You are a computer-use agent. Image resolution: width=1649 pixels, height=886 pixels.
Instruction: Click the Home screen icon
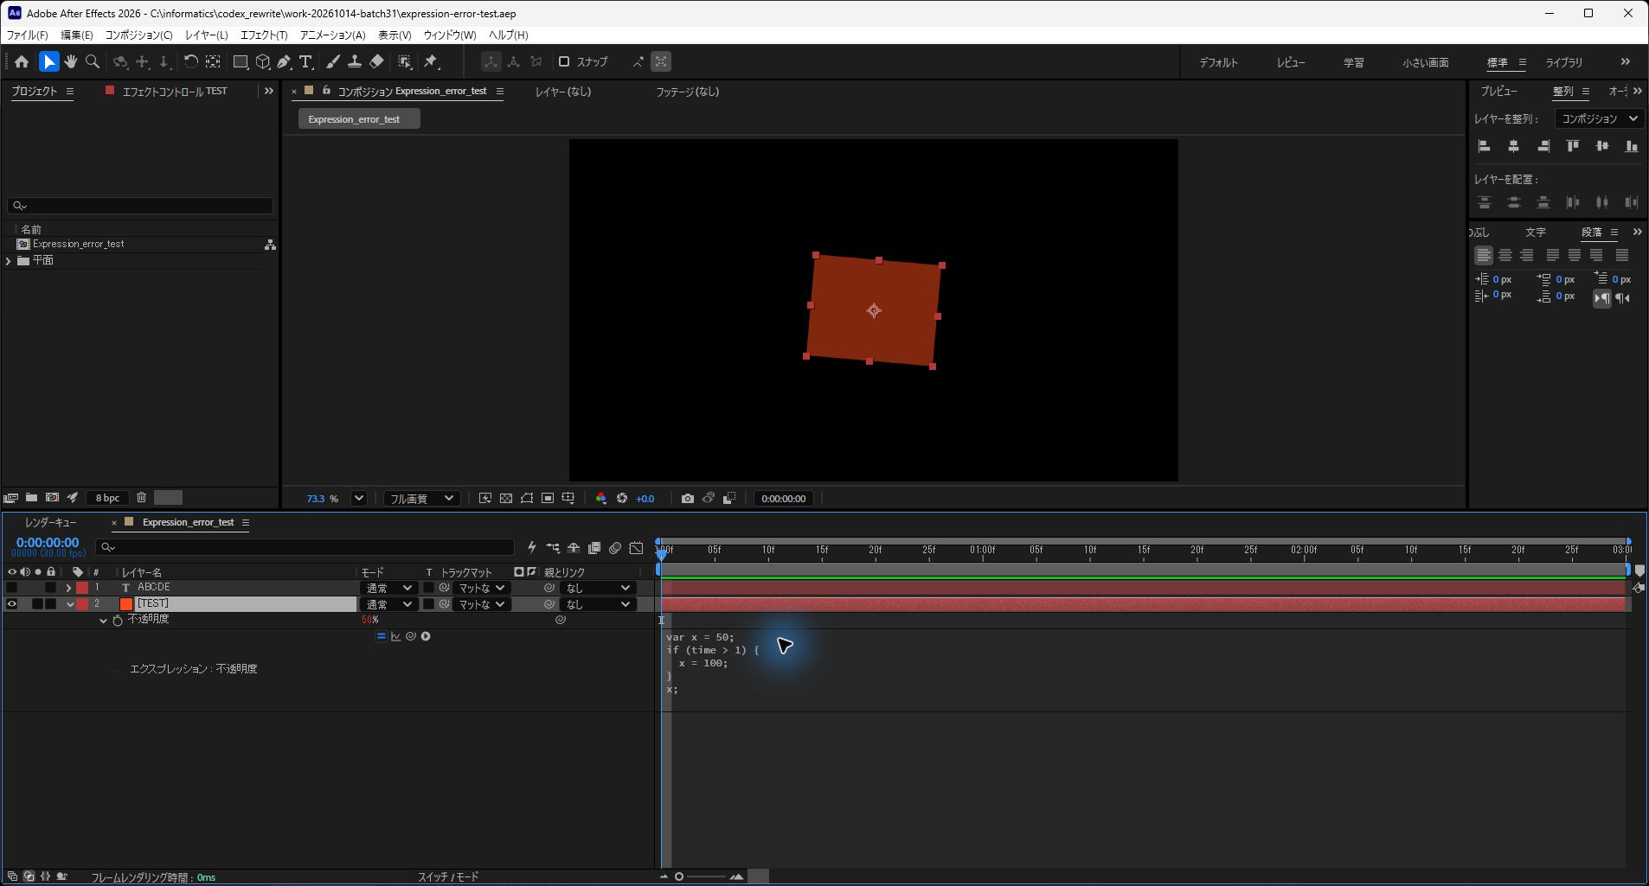[x=22, y=61]
